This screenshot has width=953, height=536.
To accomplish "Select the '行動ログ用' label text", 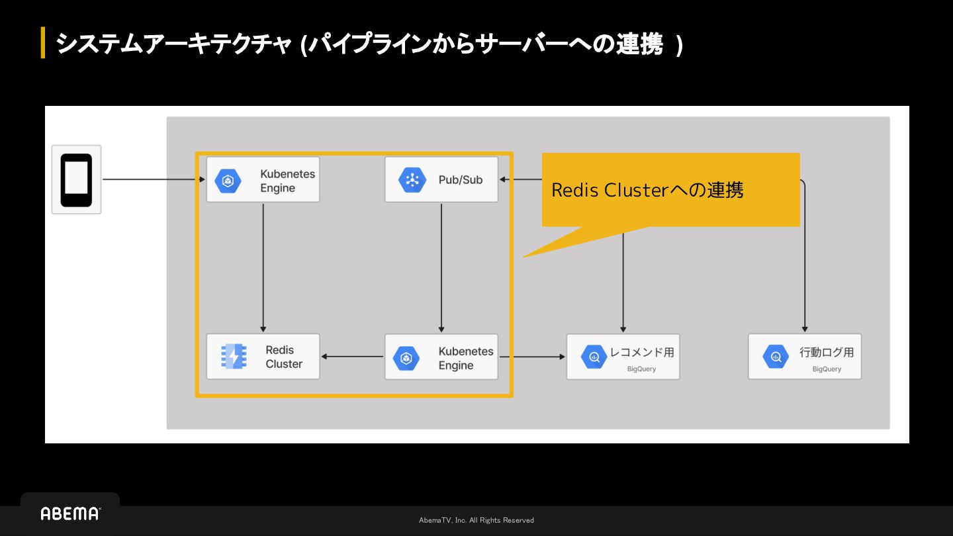I will coord(827,352).
